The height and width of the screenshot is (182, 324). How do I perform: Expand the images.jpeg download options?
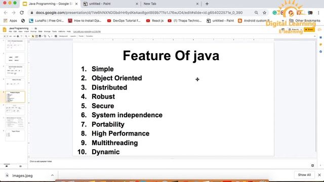point(52,175)
